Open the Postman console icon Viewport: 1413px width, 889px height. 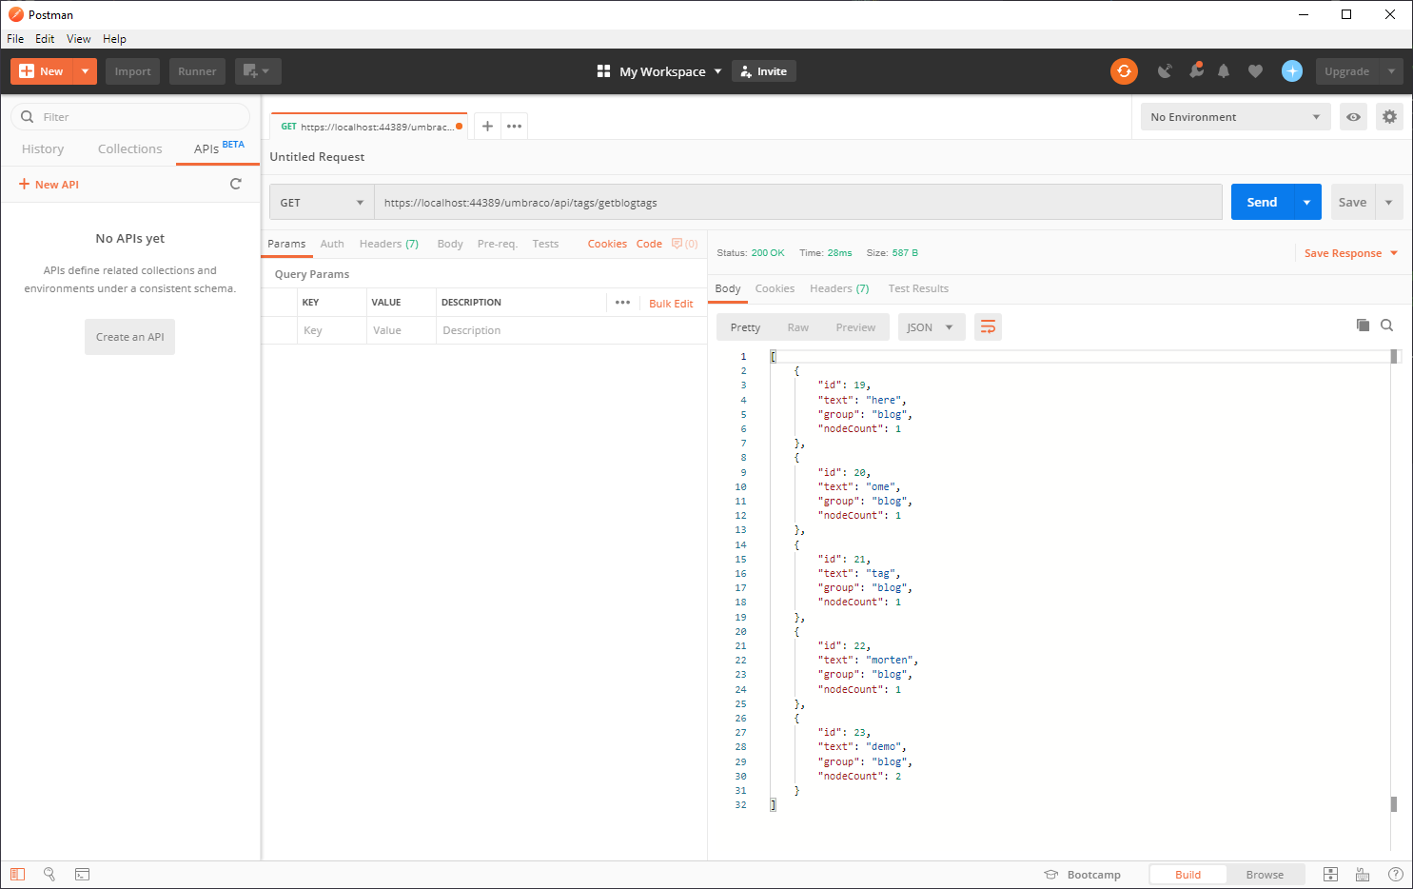(x=83, y=874)
